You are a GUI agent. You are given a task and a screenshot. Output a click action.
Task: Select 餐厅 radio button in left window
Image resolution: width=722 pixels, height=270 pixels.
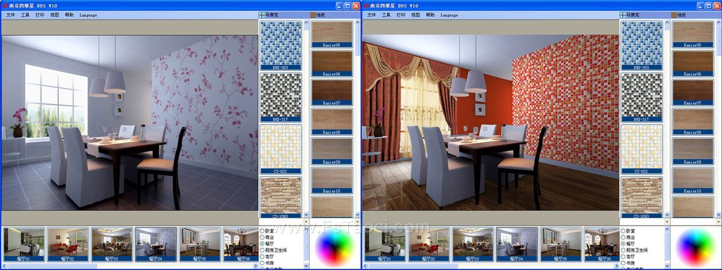(x=262, y=244)
